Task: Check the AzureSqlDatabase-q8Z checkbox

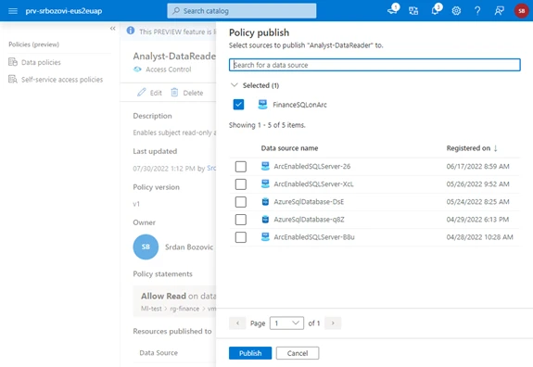Action: 241,220
